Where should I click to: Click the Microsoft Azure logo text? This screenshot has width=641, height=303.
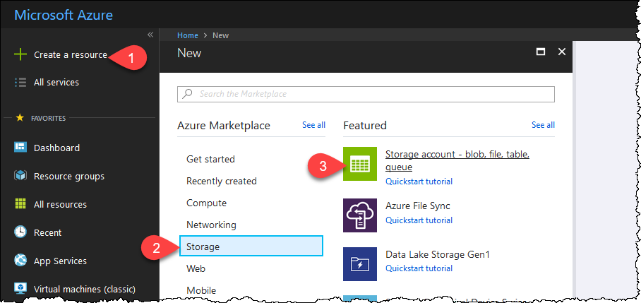point(64,15)
